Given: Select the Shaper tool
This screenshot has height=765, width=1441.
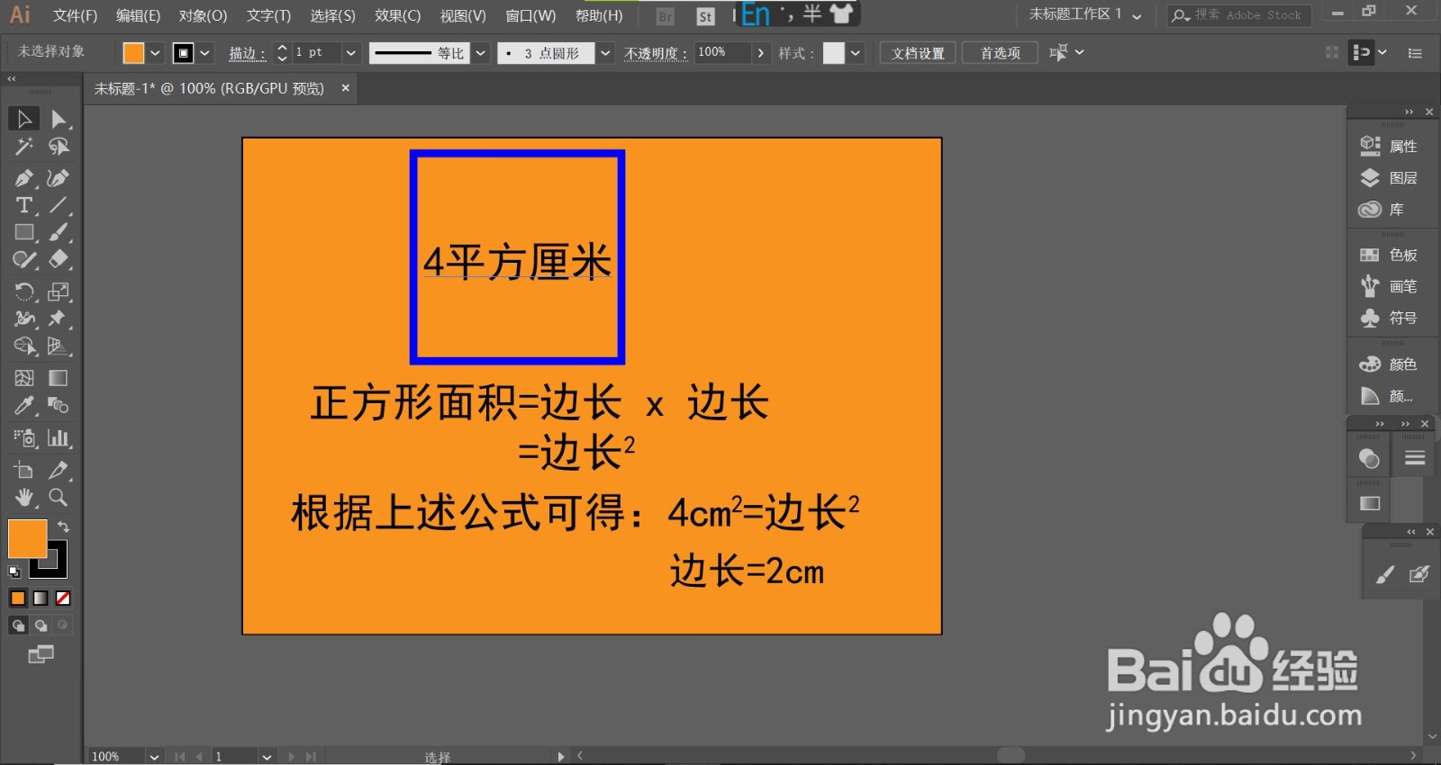Looking at the screenshot, I should [24, 259].
